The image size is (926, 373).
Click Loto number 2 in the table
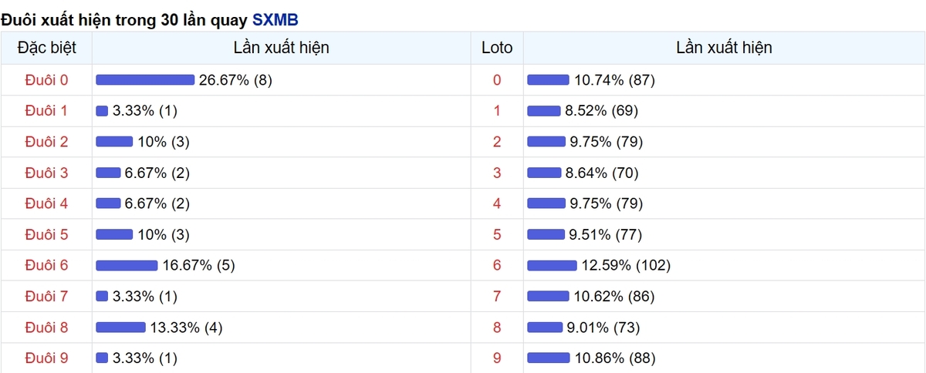coord(497,142)
